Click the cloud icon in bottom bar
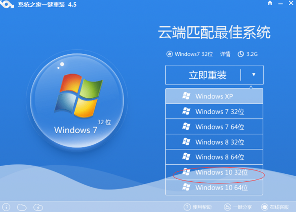Screen dimensions: 296x212 point(21,207)
